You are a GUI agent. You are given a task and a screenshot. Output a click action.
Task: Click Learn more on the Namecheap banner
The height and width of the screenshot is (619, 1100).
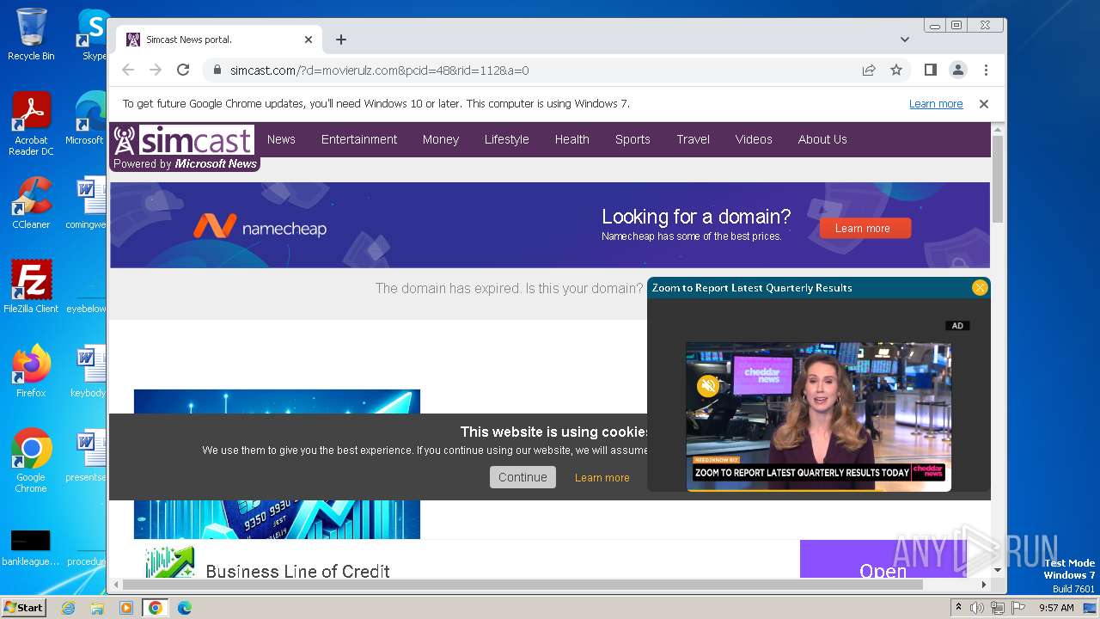863,228
